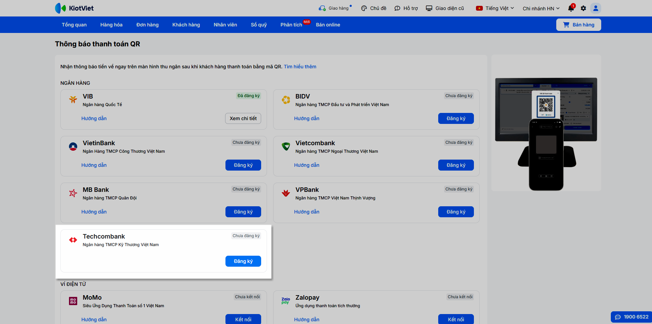Connect MoMo with Kết nối
This screenshot has width=652, height=324.
point(243,319)
